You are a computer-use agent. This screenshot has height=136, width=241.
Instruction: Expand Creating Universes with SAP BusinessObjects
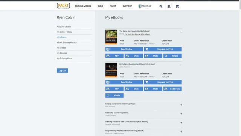click(x=181, y=122)
